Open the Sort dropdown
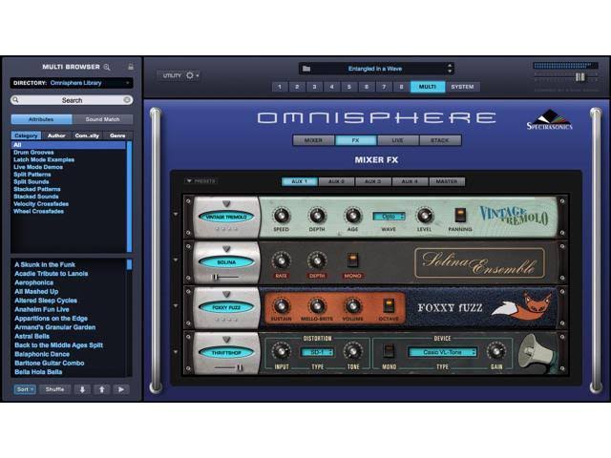The image size is (611, 458). (x=25, y=389)
